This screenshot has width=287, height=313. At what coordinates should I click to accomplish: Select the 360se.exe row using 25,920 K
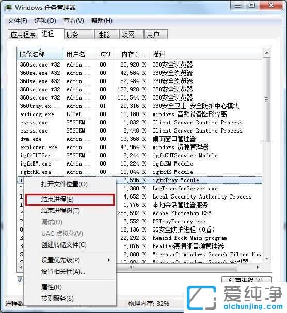tap(139, 64)
